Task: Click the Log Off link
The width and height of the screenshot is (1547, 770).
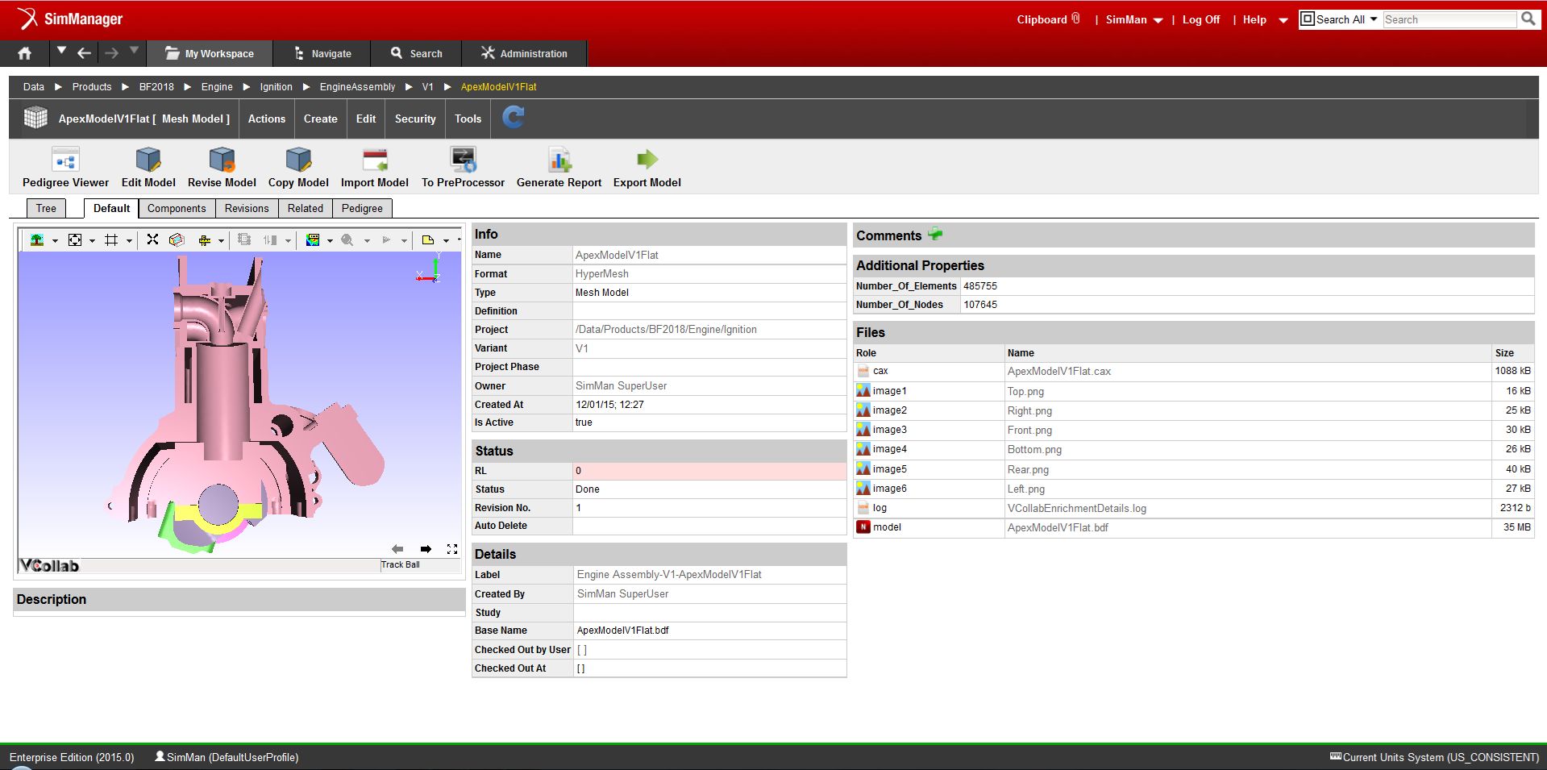Action: pyautogui.click(x=1201, y=19)
